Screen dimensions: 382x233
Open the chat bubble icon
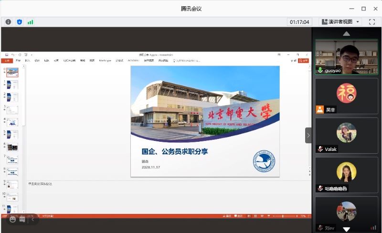[22, 219]
